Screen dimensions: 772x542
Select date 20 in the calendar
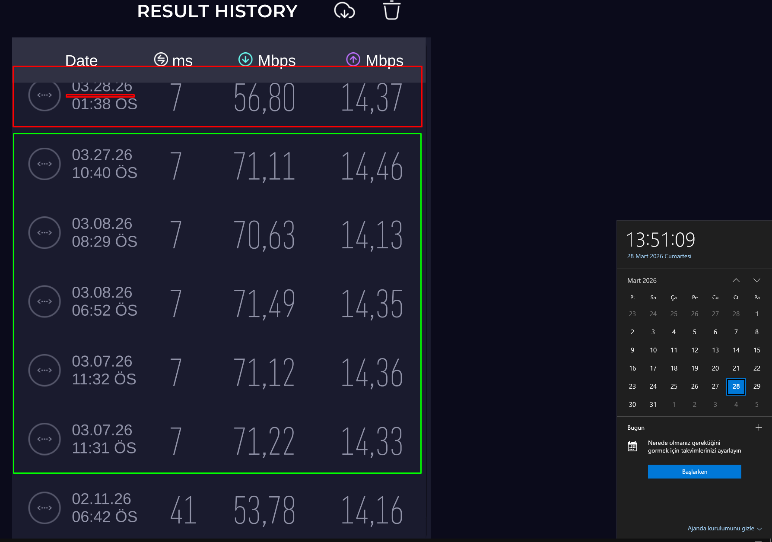click(x=715, y=368)
